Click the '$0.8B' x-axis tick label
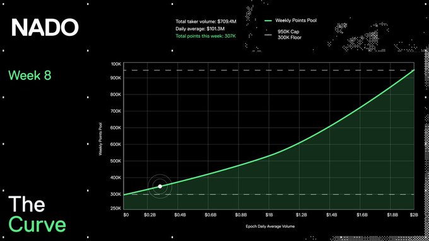The width and height of the screenshot is (429, 241). 241,215
